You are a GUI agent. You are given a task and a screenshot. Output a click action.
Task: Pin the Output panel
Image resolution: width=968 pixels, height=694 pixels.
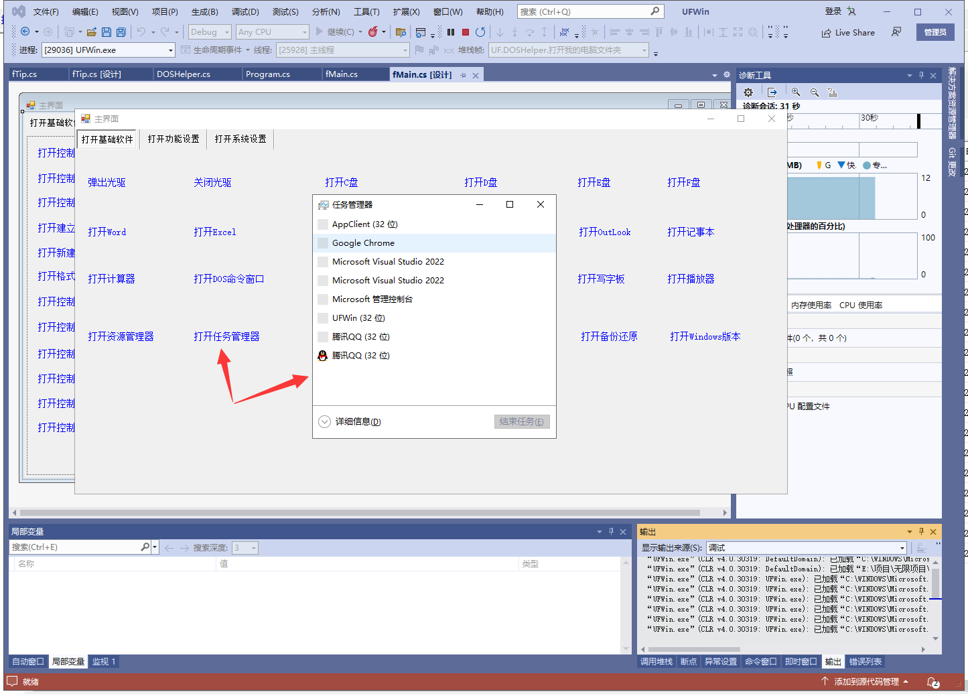tap(921, 531)
